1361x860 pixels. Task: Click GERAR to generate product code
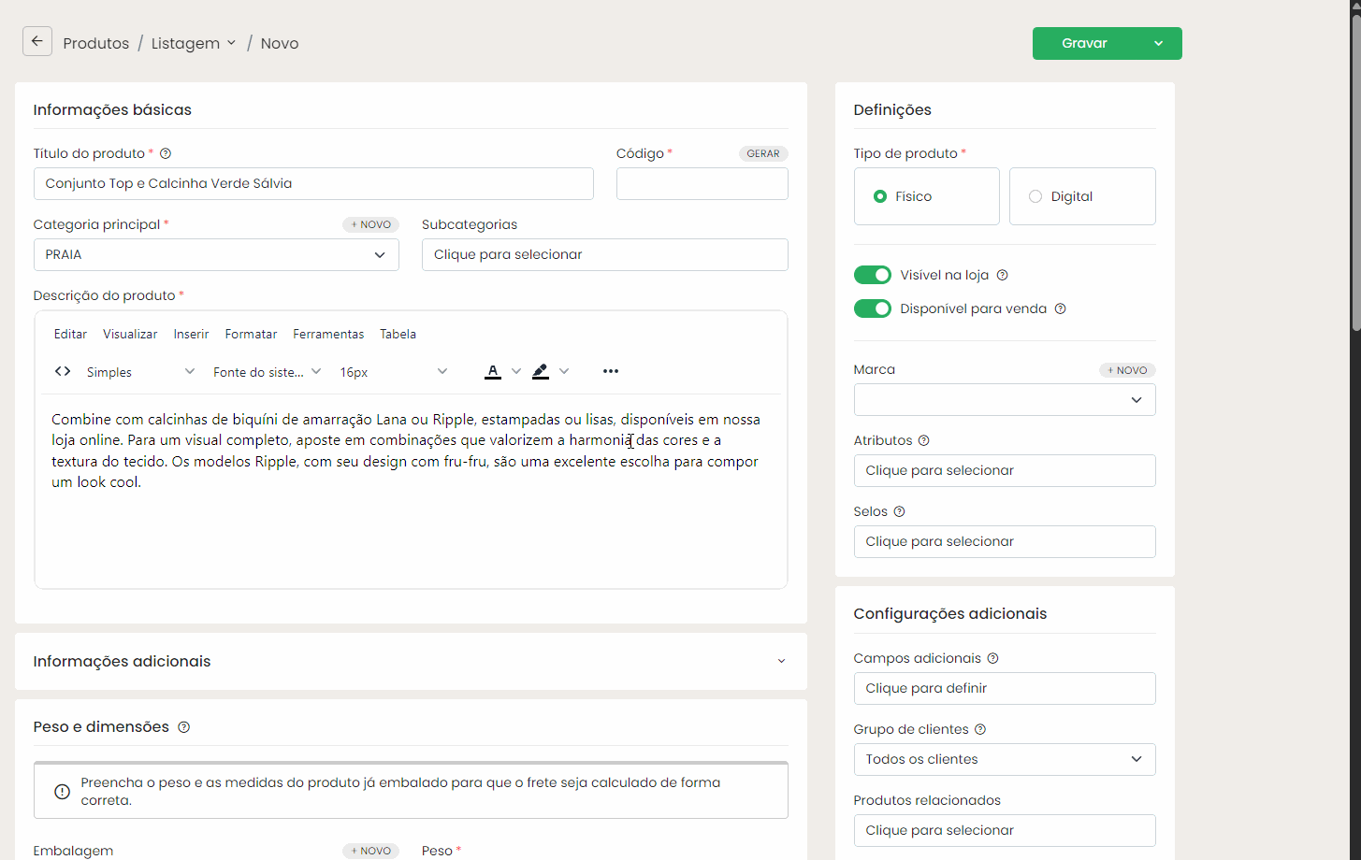763,153
